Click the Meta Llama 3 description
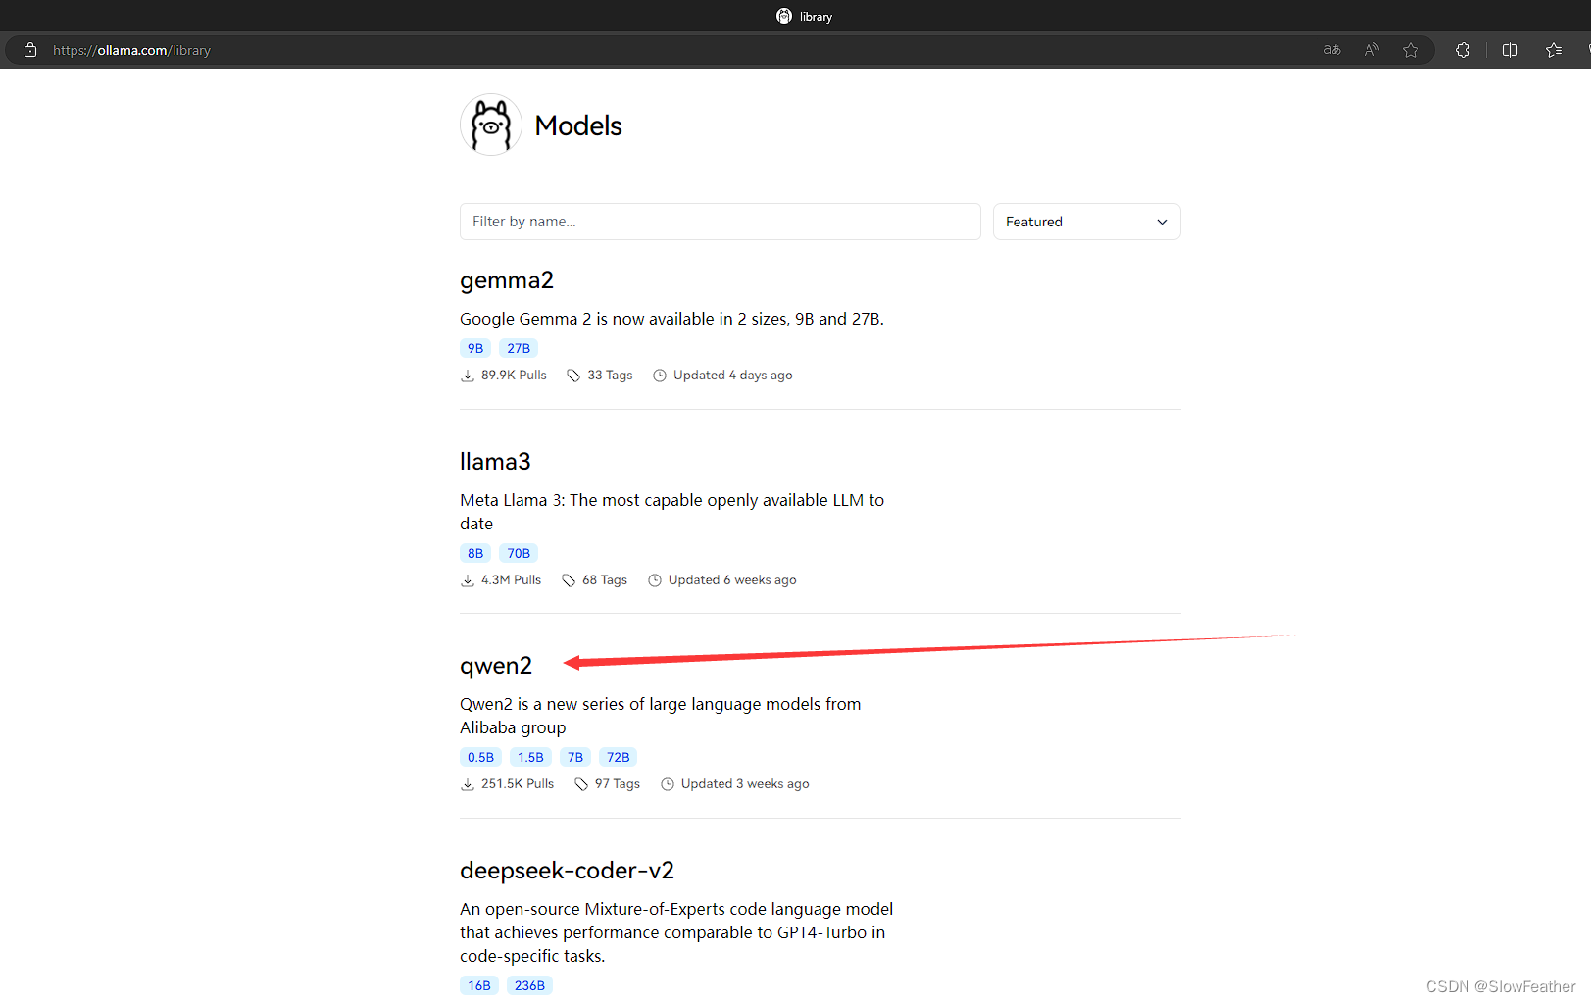 (671, 512)
